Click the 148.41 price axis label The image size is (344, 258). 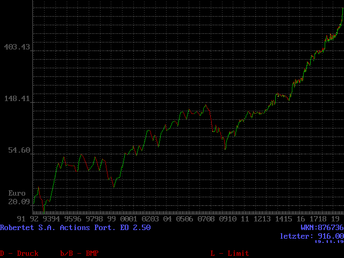(x=17, y=99)
